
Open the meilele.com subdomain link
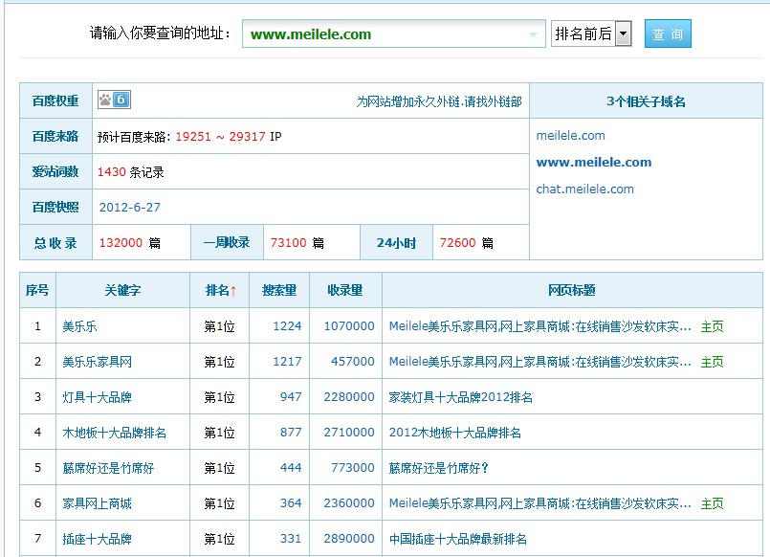(571, 135)
